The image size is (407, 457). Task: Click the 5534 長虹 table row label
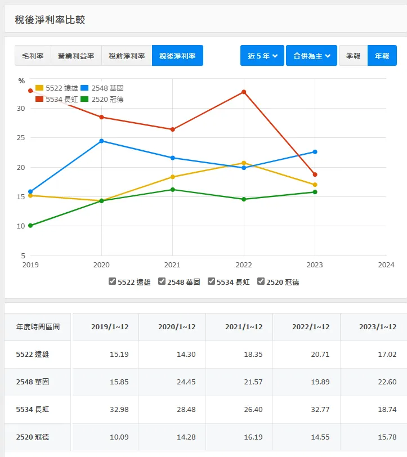coord(33,410)
